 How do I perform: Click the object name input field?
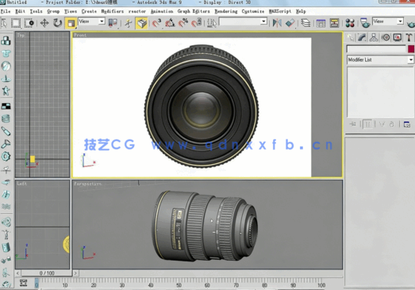pyautogui.click(x=376, y=49)
